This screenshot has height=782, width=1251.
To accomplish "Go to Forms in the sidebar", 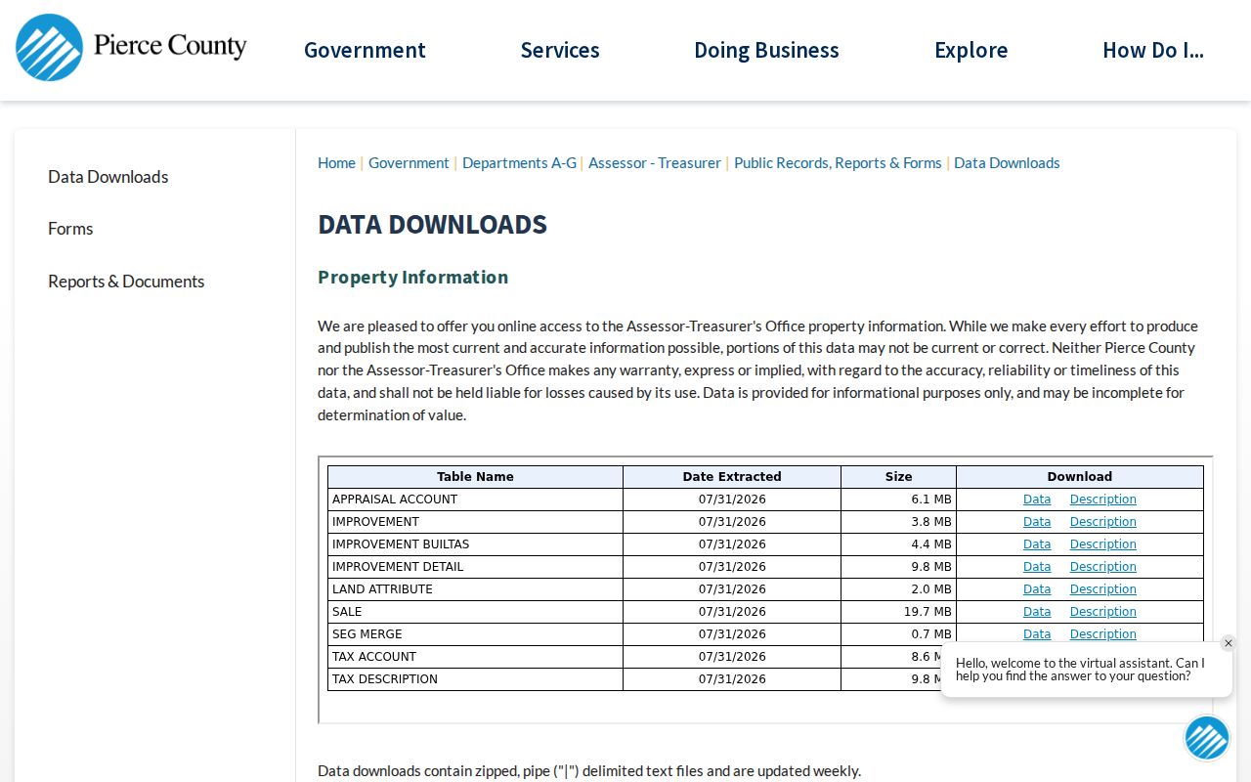I will click(70, 229).
